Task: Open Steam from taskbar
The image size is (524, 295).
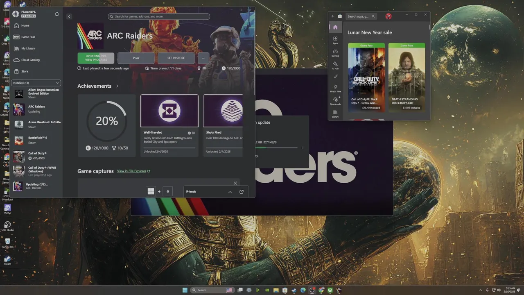Action: pyautogui.click(x=294, y=290)
